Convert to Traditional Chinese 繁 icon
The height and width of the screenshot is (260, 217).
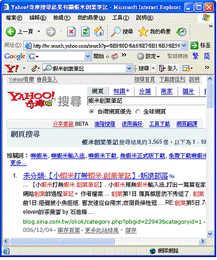pos(196,56)
